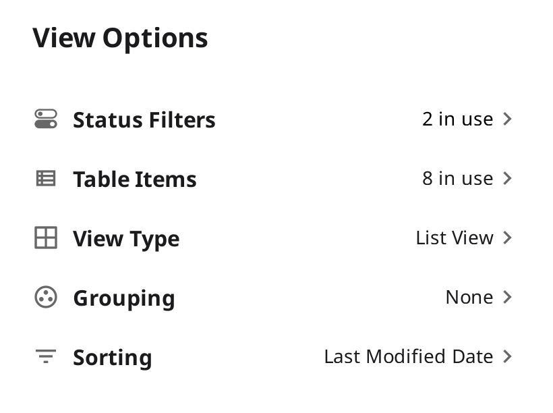Open the Grouping options chevron
Viewport: 553px width, 413px height.
pyautogui.click(x=507, y=298)
